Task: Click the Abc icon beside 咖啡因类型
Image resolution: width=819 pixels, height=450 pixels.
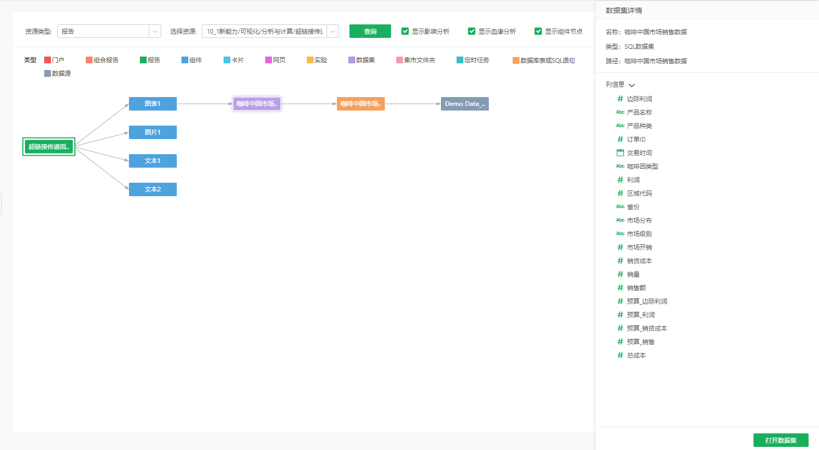Action: click(620, 166)
